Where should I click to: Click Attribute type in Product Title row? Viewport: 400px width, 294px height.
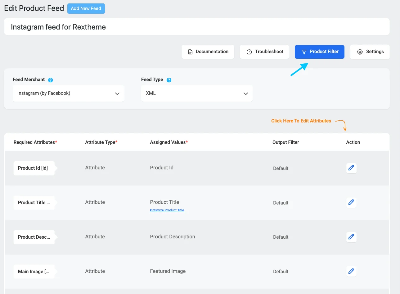(x=95, y=202)
